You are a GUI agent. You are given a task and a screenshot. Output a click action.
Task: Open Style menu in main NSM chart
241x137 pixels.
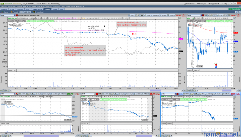147,15
